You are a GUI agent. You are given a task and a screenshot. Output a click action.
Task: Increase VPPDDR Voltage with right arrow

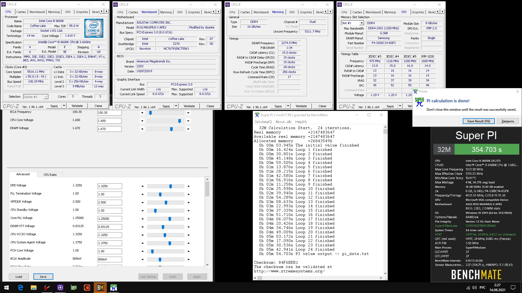click(189, 202)
